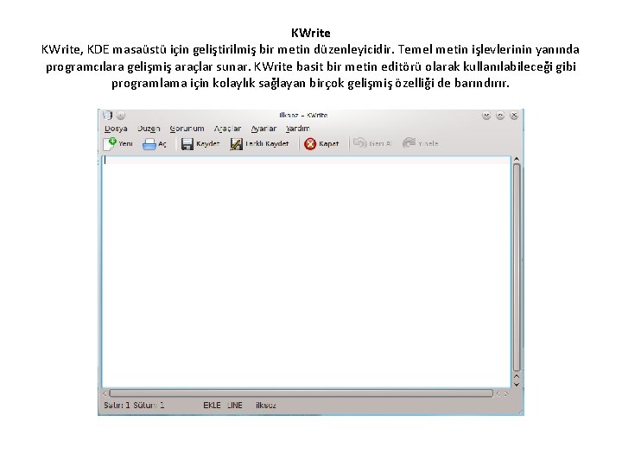
Task: Save the document with the Kaydet icon
Action: coord(187,144)
